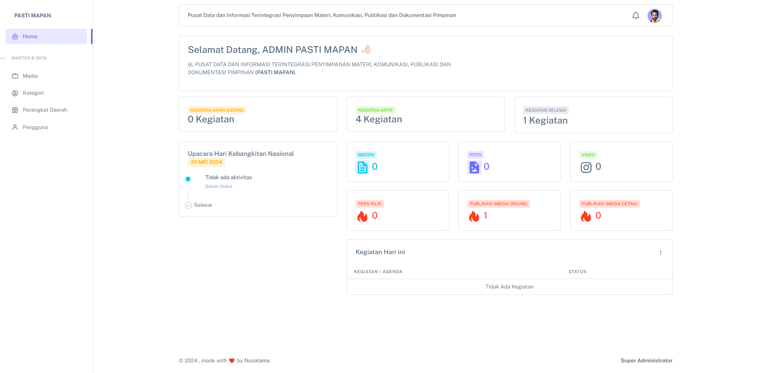Click the 'Tidak ada aktivitas' text
This screenshot has height=373, width=759.
click(x=228, y=178)
